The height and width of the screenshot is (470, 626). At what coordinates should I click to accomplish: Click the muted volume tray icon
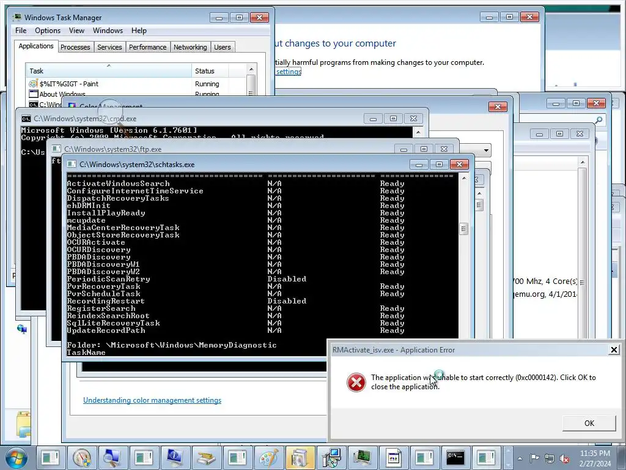pos(564,458)
